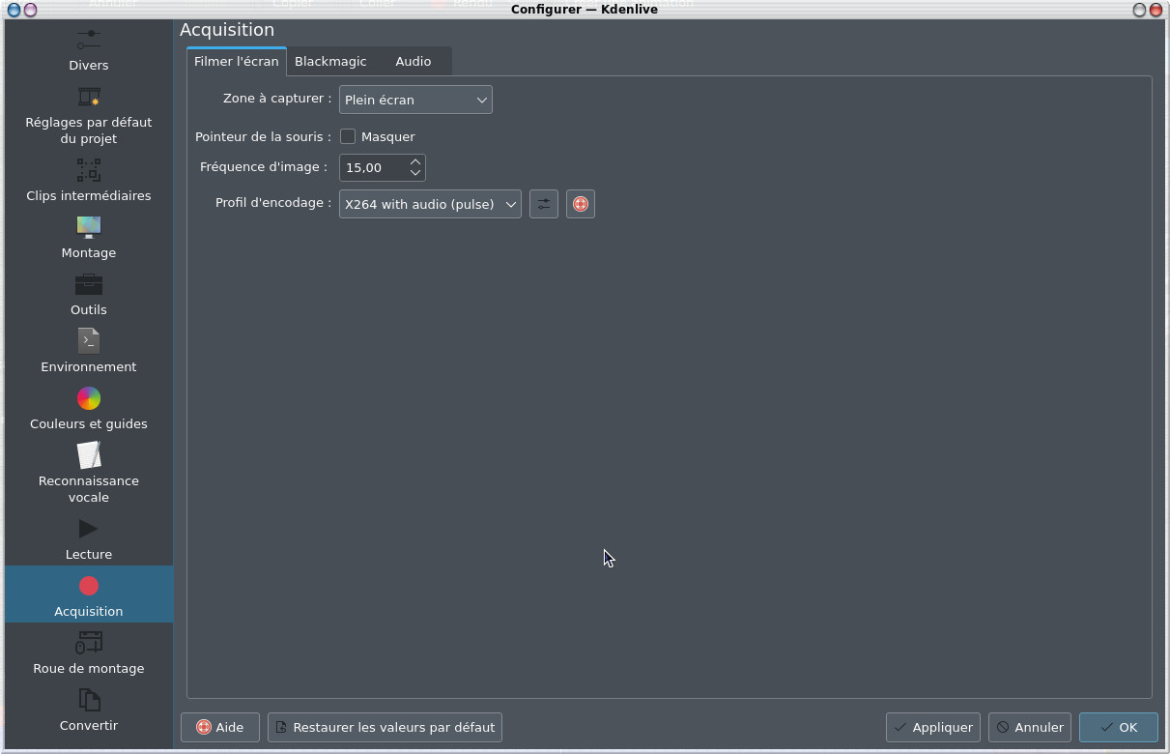
Task: Open the Environnement settings page
Action: click(x=89, y=352)
